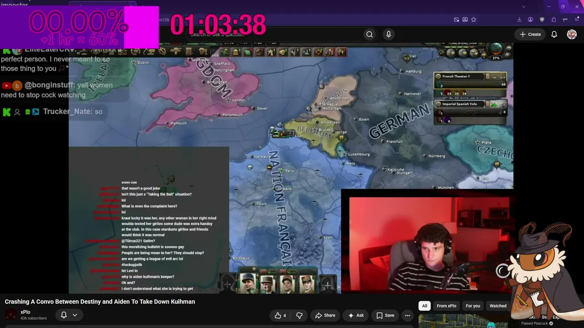
Task: Select the All filter chip
Action: [424, 306]
